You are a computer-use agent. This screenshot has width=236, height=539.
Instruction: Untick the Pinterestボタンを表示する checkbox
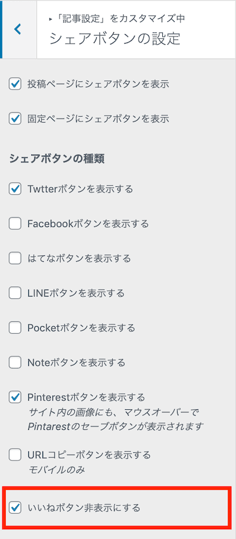tap(15, 397)
